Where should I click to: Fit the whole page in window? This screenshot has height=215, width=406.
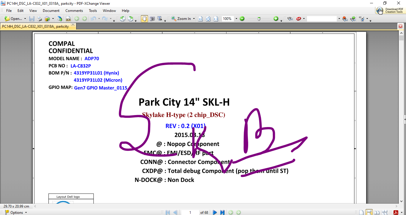(208, 19)
